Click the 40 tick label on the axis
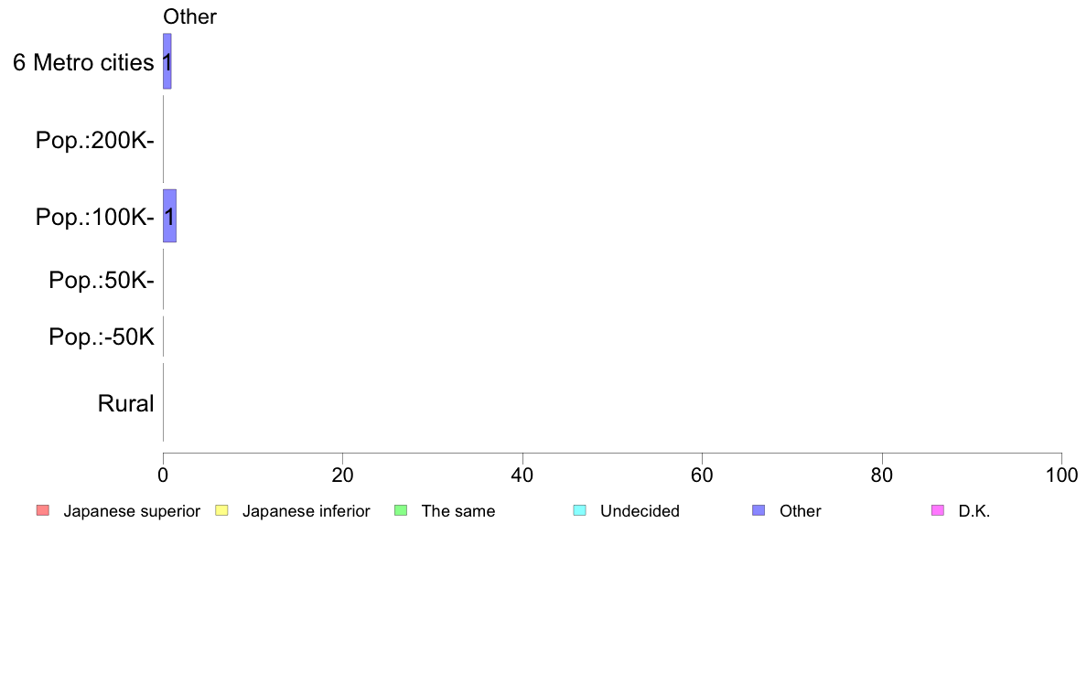1087x673 pixels. [522, 475]
